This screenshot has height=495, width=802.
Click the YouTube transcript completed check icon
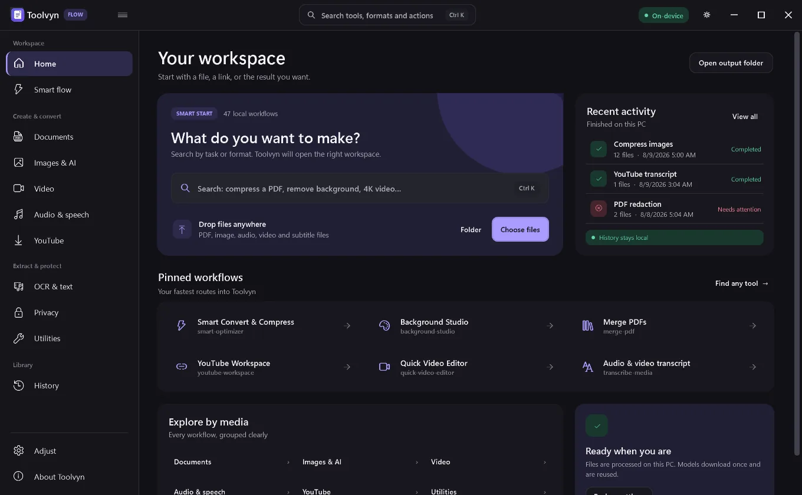coord(599,179)
